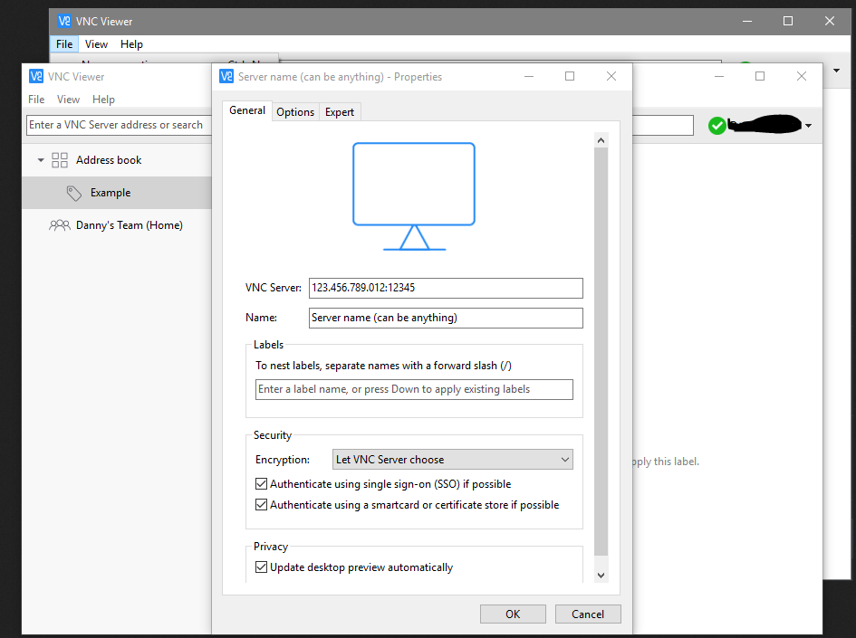Close the front VNC Viewer window
Viewport: 856px width, 638px height.
point(802,76)
